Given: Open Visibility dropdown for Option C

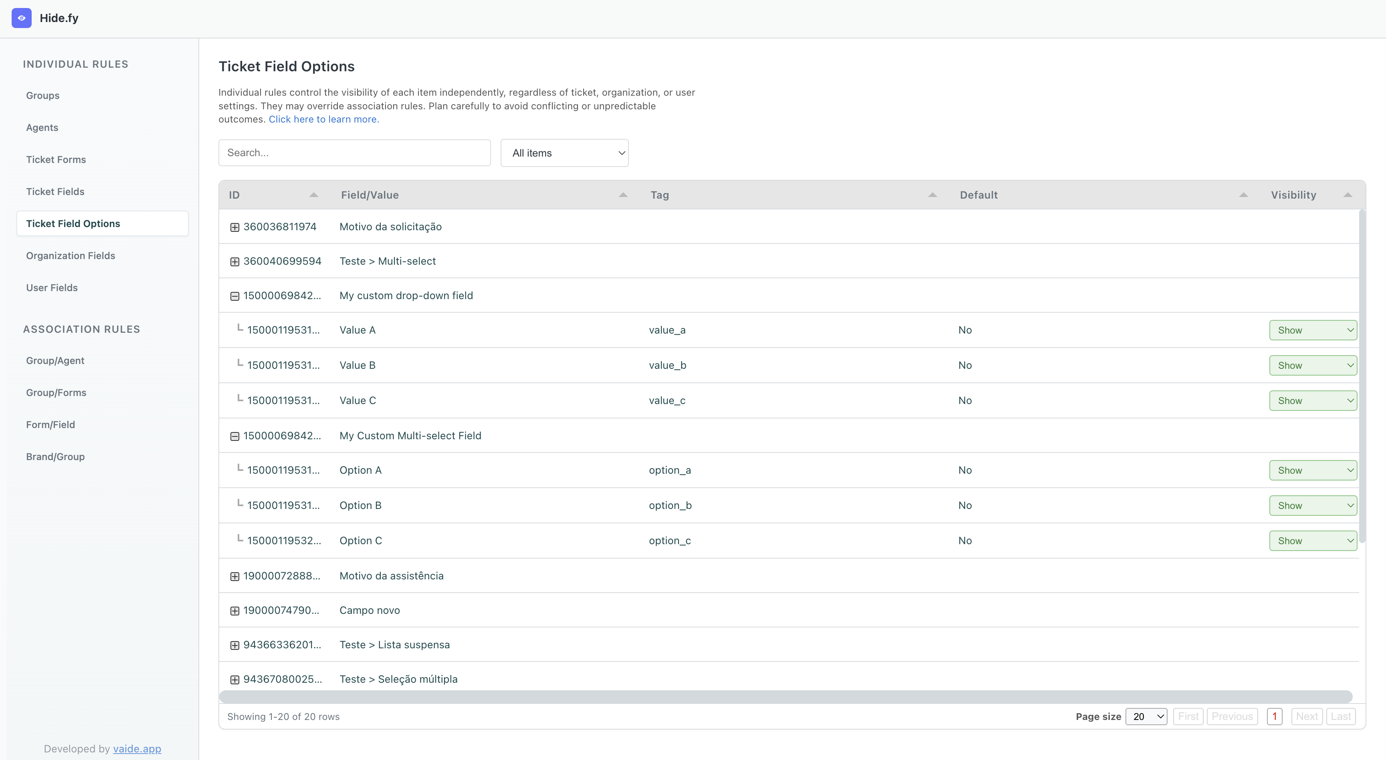Looking at the screenshot, I should click(x=1313, y=541).
